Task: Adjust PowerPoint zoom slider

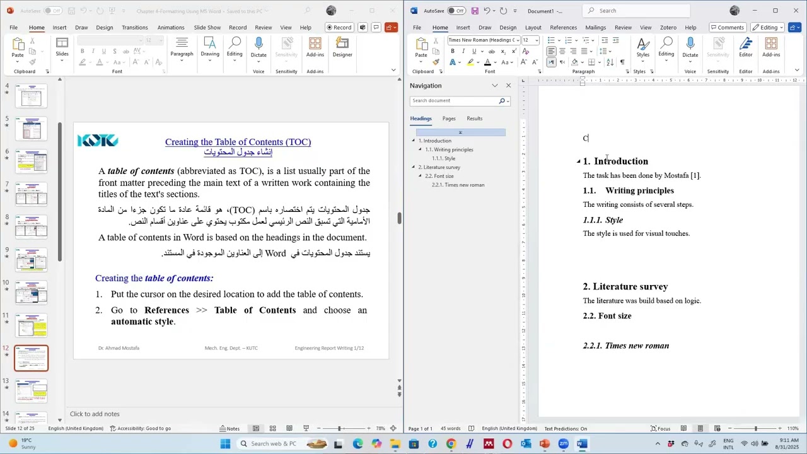Action: click(x=339, y=429)
